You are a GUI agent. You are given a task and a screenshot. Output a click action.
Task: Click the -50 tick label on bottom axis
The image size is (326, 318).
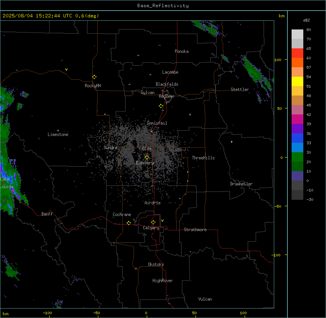96,313
